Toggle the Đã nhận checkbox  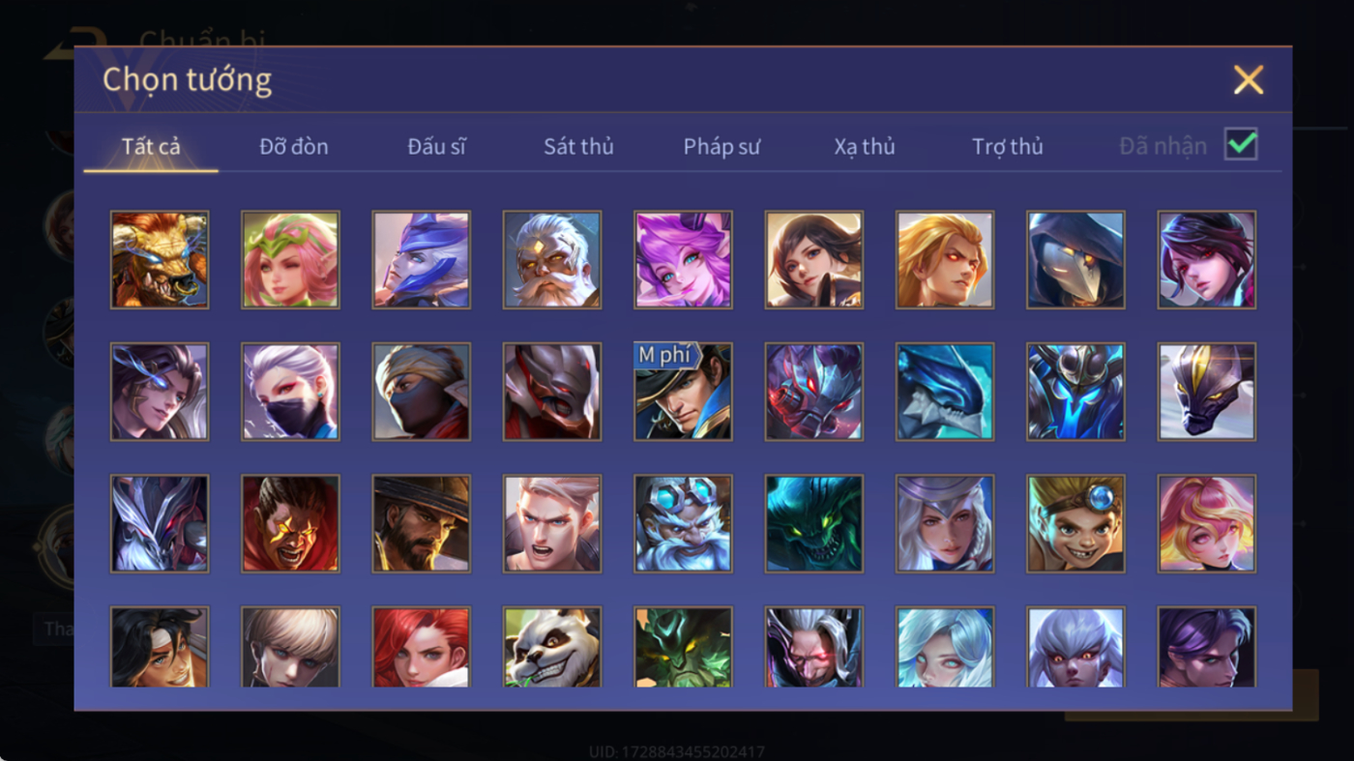(1241, 145)
